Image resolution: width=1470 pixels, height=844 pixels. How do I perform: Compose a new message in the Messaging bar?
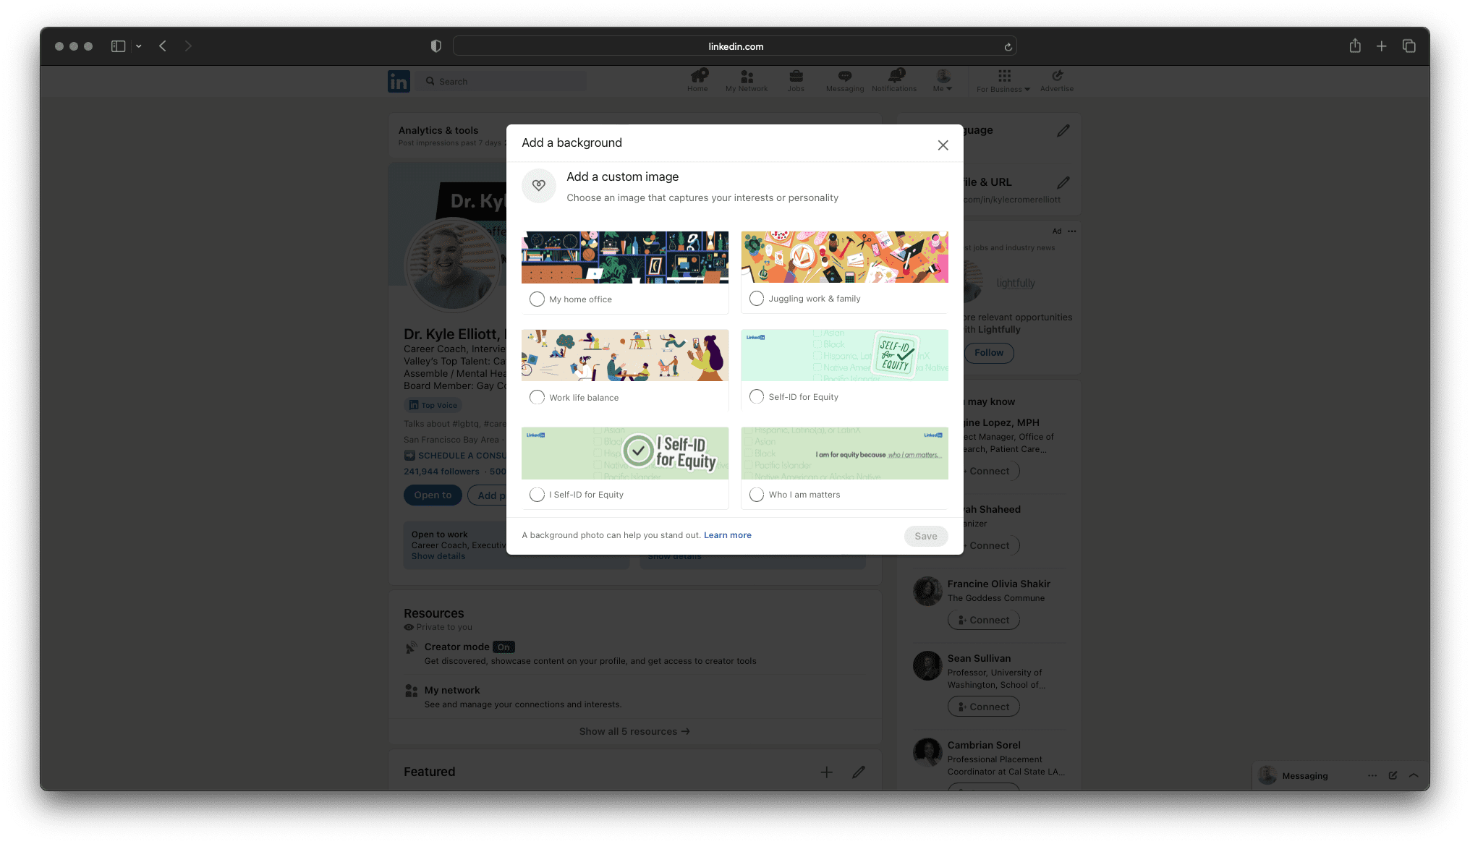click(x=1393, y=775)
